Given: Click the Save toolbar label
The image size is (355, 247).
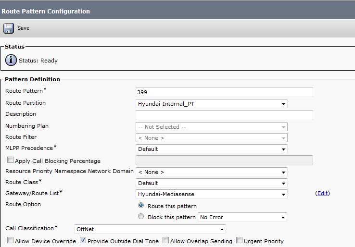Looking at the screenshot, I should click(23, 28).
